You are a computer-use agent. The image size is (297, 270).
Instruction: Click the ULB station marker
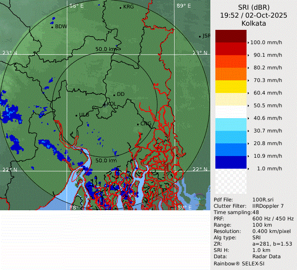pos(76,115)
